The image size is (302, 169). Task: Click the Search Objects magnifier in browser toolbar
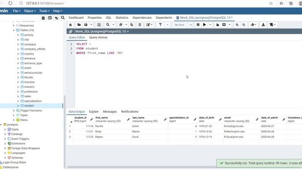click(63, 18)
